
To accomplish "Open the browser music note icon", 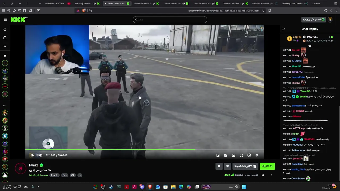I will (x=30, y=11).
